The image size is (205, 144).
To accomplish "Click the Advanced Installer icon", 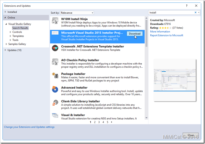I will [x=55, y=89].
